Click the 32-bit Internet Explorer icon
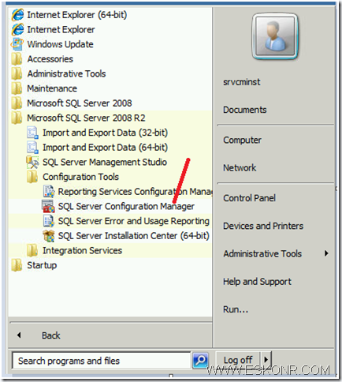The height and width of the screenshot is (382, 342). coord(17,29)
